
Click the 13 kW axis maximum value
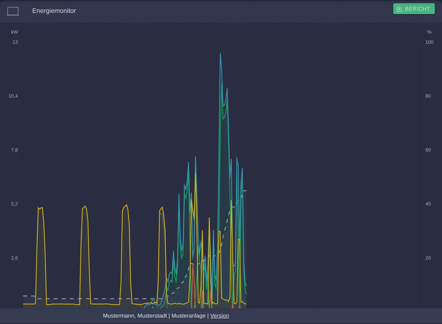15,42
